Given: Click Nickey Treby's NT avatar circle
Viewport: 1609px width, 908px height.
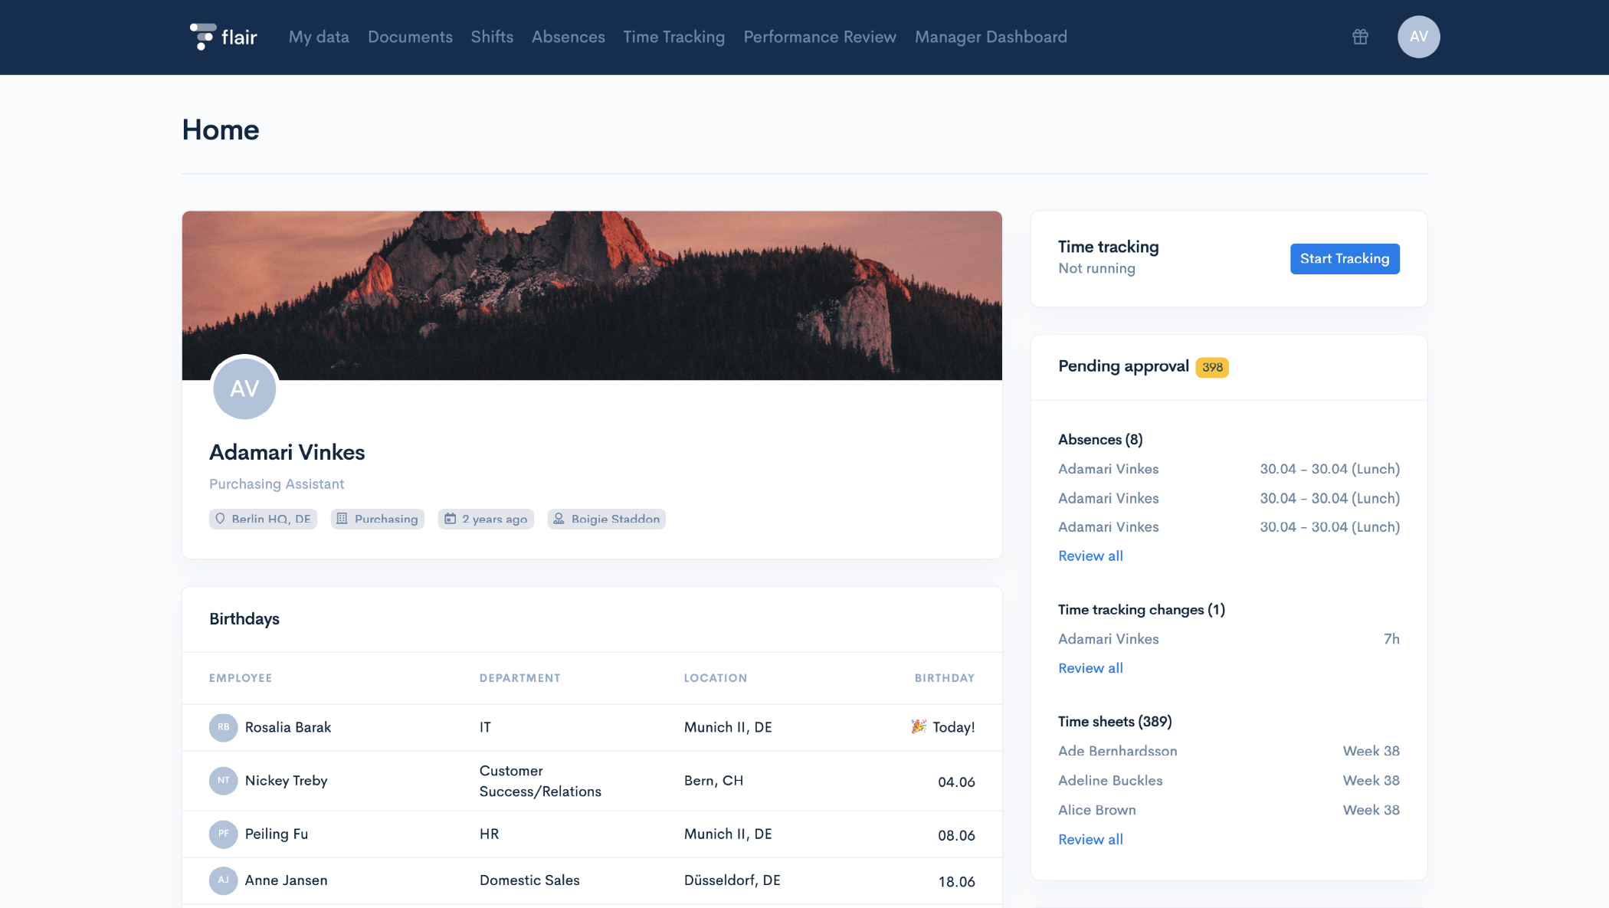Looking at the screenshot, I should pos(223,781).
